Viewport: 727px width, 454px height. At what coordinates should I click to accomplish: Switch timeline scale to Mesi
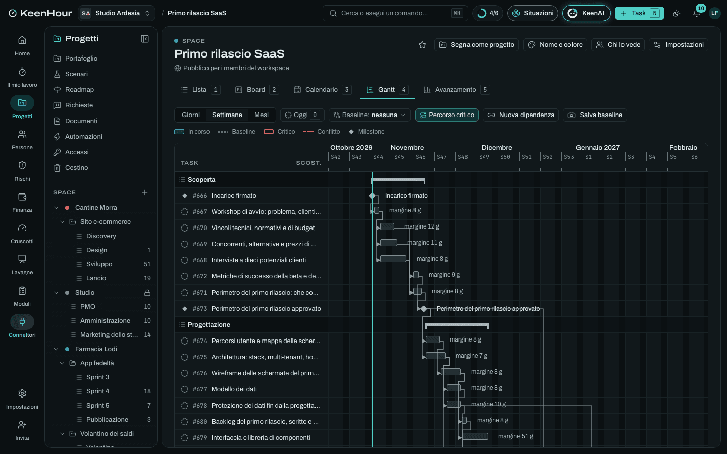tap(262, 115)
